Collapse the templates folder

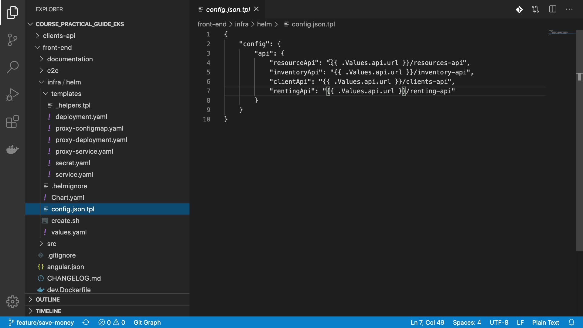(x=66, y=94)
